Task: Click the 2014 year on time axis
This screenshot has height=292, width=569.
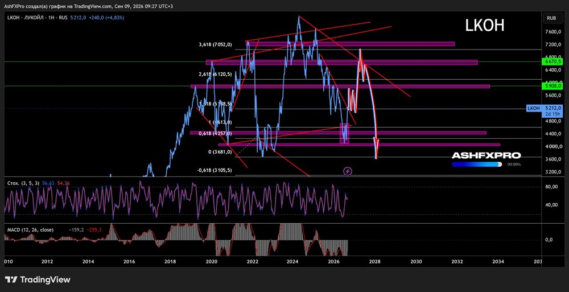Action: (88, 261)
